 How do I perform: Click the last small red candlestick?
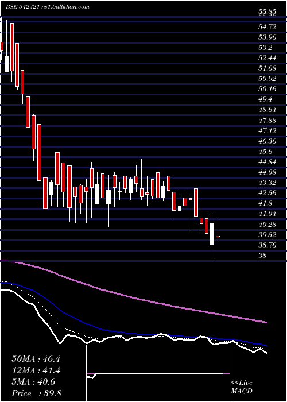(x=218, y=237)
